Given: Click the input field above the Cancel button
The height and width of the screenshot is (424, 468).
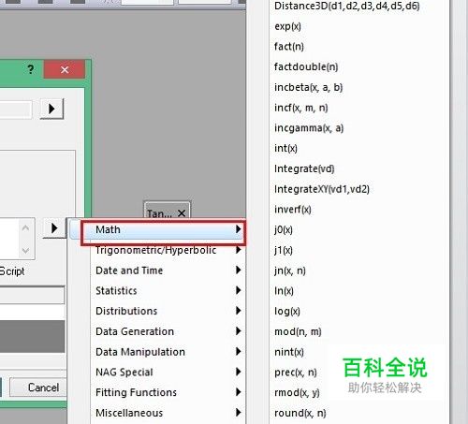Looking at the screenshot, I should pyautogui.click(x=32, y=295).
